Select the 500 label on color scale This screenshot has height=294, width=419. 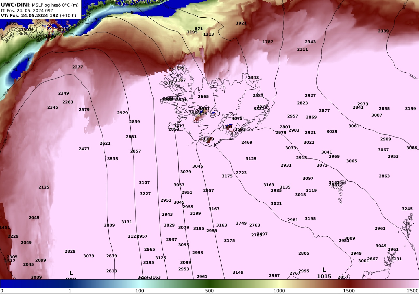tap(209, 291)
